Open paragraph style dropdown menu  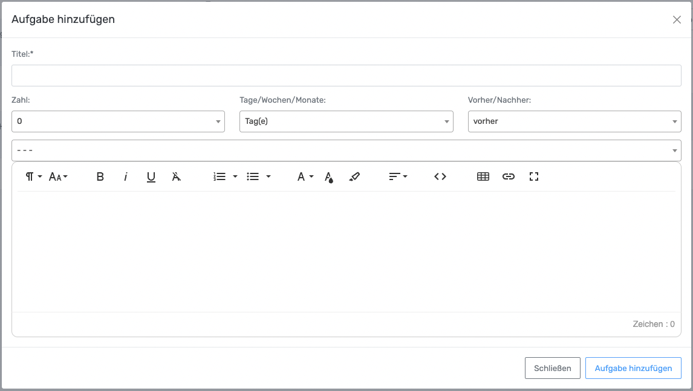tap(33, 176)
